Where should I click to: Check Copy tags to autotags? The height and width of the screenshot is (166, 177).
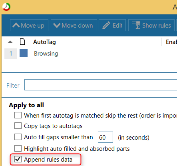click(x=18, y=126)
